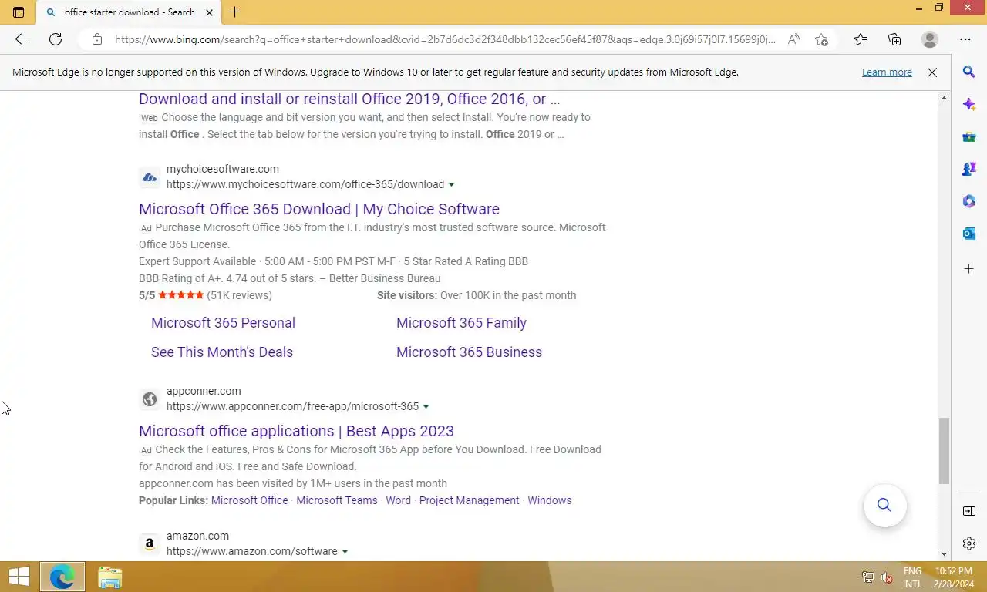The width and height of the screenshot is (987, 592).
Task: Open the sidebar Games chess icon
Action: click(969, 169)
